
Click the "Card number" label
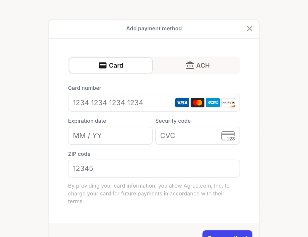click(85, 88)
